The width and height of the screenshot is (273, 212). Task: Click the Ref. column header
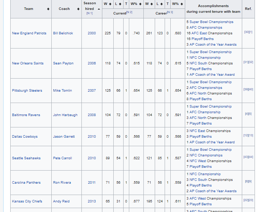pos(248,9)
